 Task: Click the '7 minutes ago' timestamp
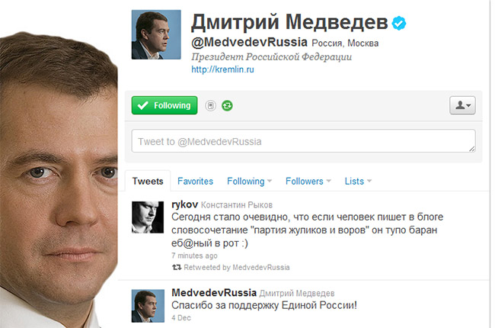point(194,256)
